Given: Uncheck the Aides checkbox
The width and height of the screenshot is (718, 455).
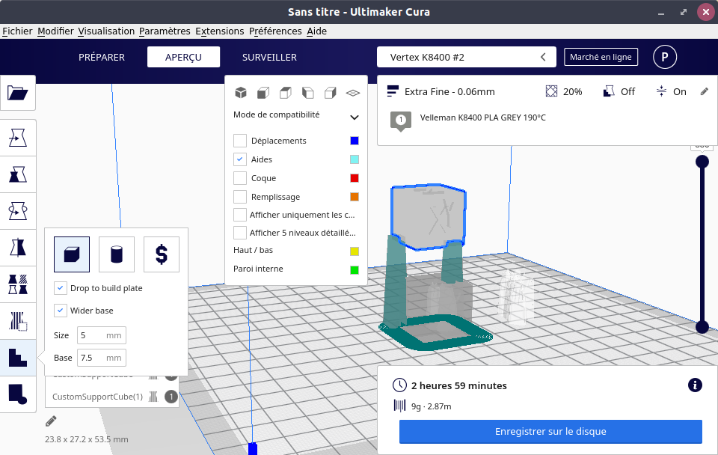Looking at the screenshot, I should click(240, 159).
